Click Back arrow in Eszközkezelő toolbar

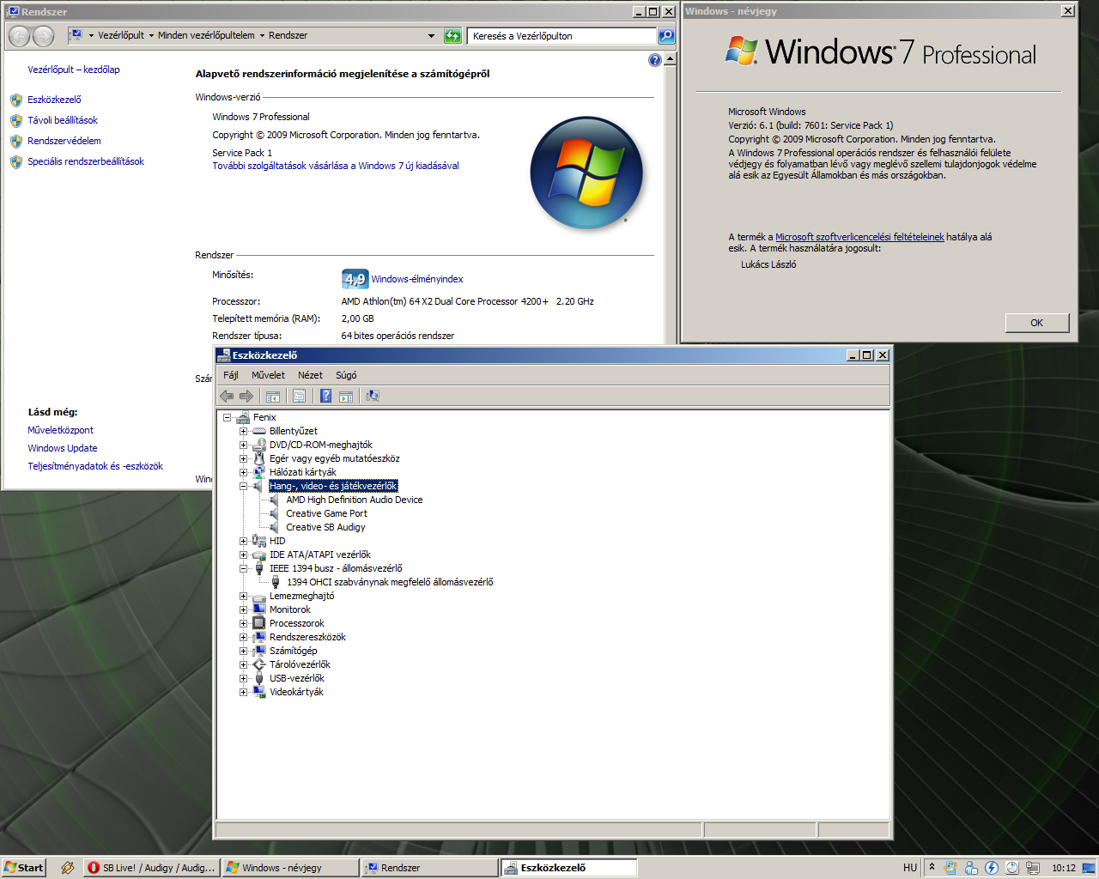click(x=227, y=396)
